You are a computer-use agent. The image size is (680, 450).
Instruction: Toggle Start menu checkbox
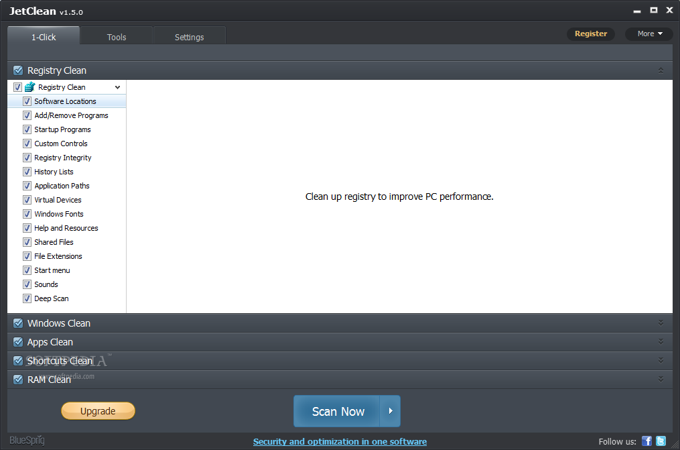[27, 270]
